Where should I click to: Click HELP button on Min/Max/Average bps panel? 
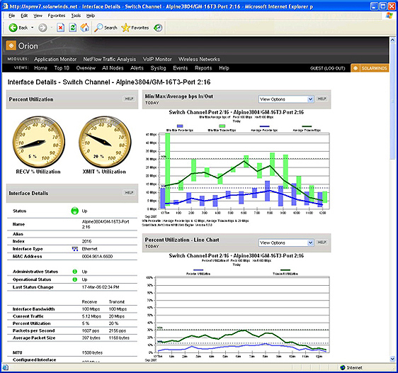click(322, 99)
